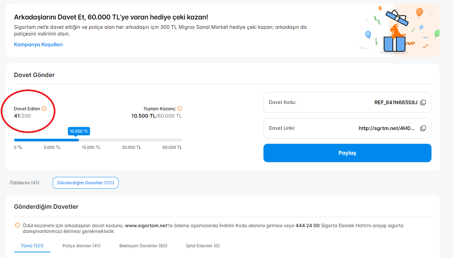Viewport: 453px width, 258px height.
Task: Click the www.sigortam.net text in notice
Action: click(146, 225)
